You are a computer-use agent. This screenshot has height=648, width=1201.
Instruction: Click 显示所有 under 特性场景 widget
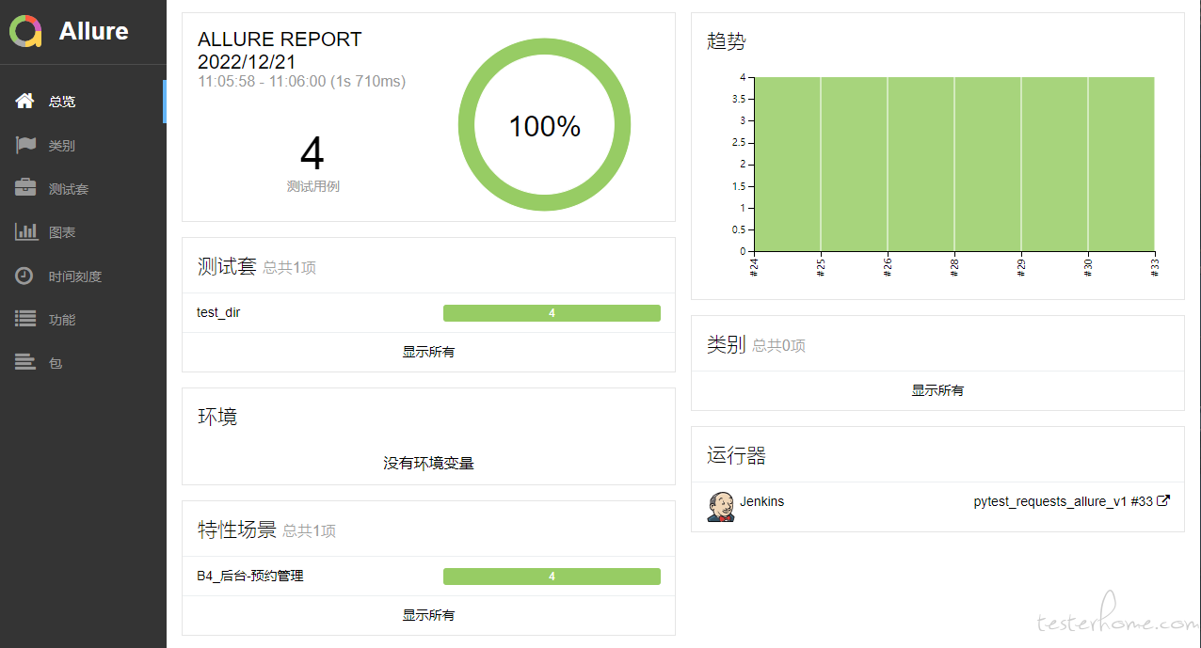[428, 615]
